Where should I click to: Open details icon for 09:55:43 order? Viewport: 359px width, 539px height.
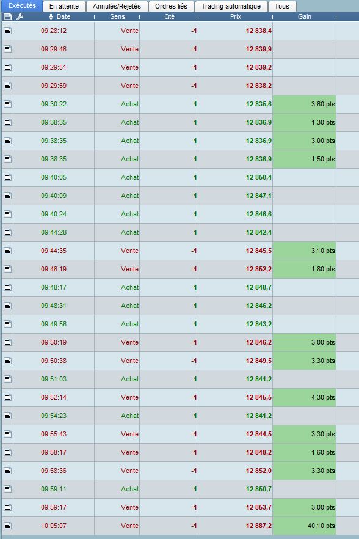point(7,434)
